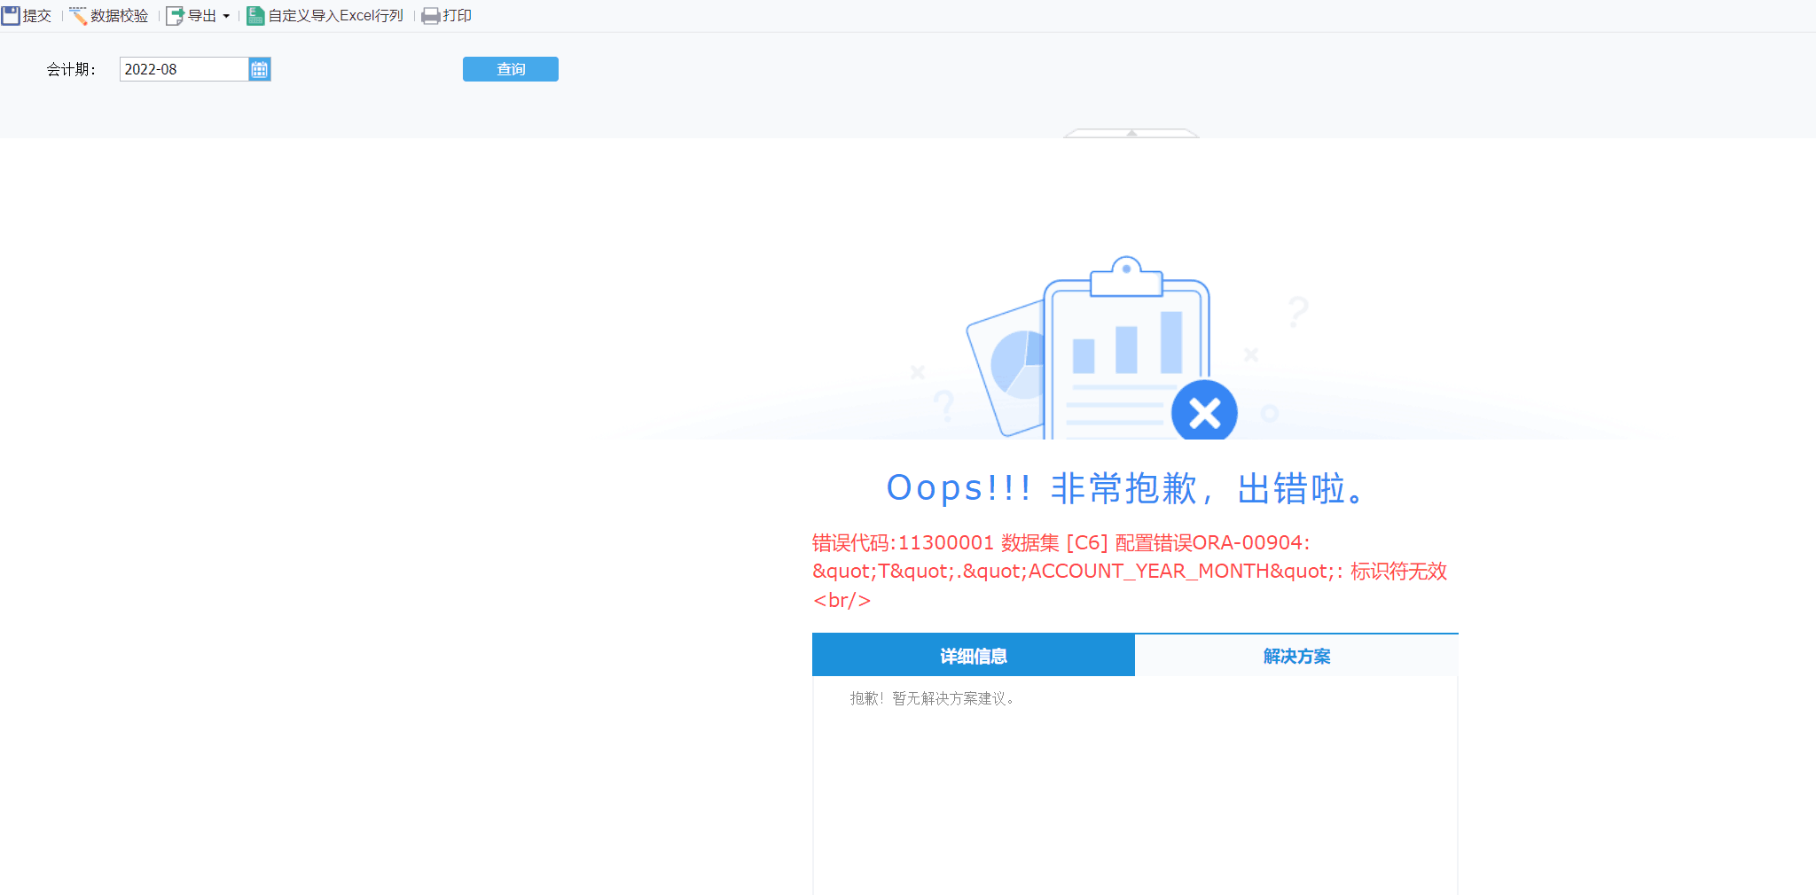This screenshot has height=895, width=1816.
Task: Click the 提交 toolbar label
Action: coord(37,16)
